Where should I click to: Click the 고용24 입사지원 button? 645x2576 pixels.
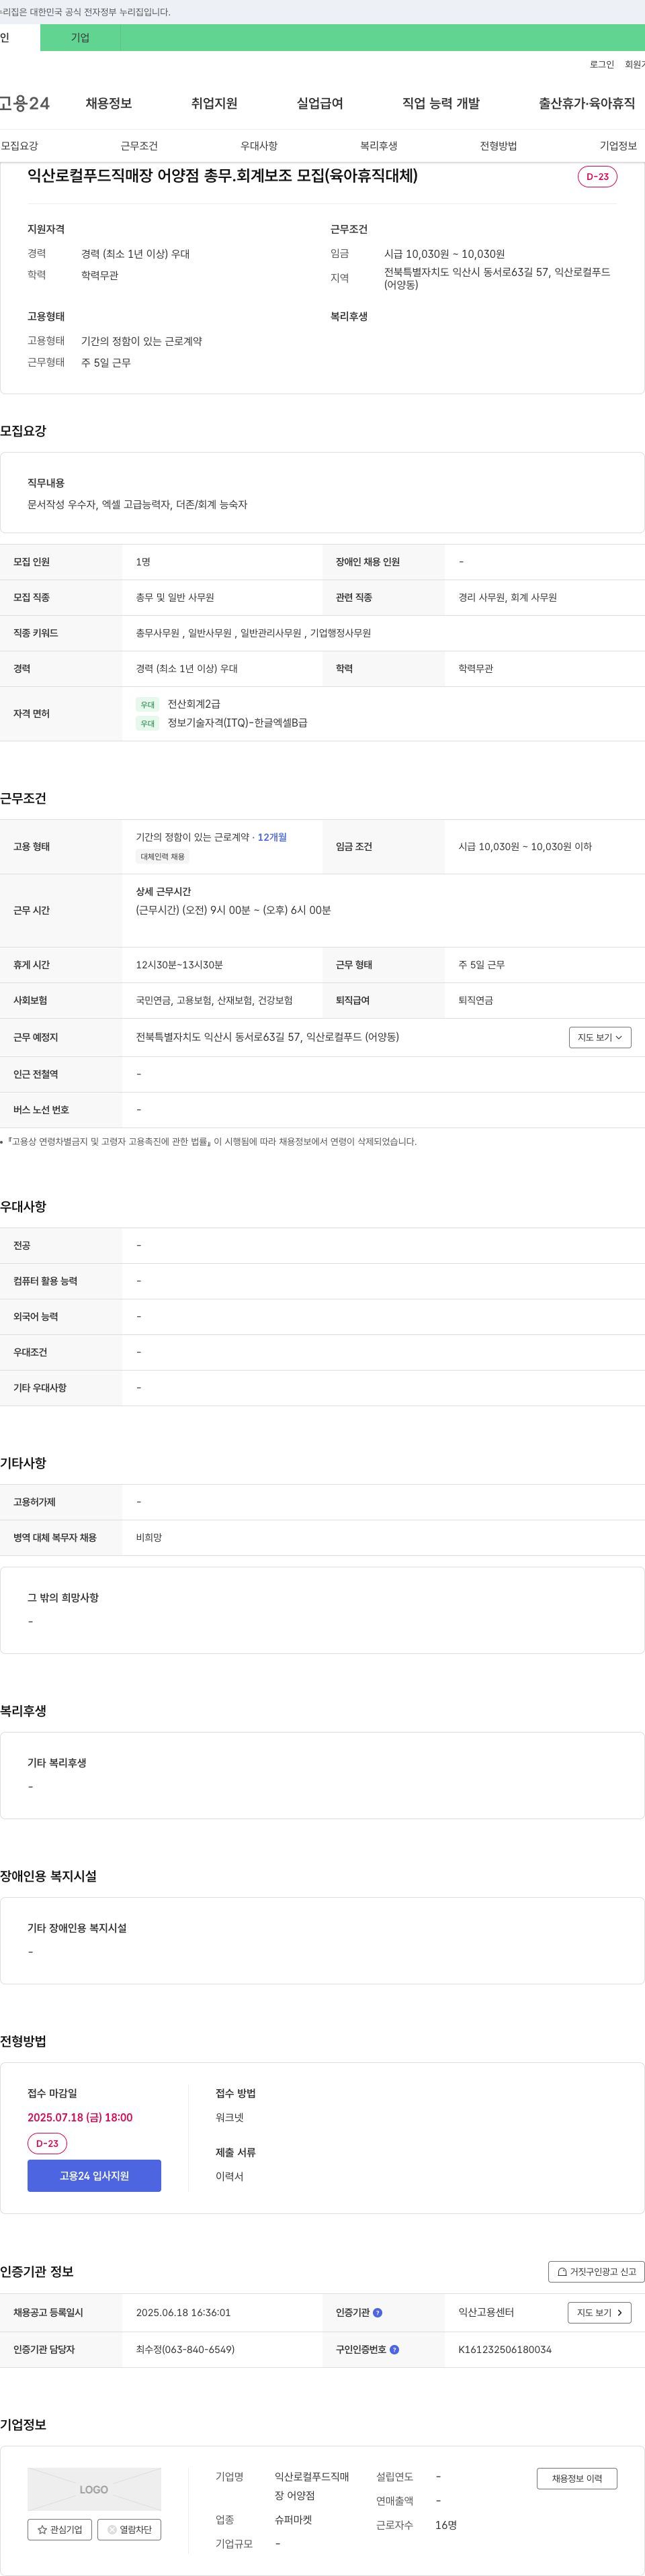pyautogui.click(x=94, y=2175)
